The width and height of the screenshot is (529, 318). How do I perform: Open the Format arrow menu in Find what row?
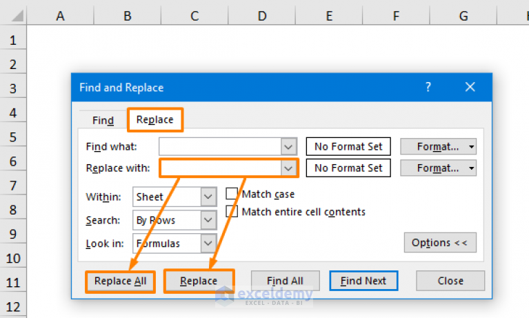click(472, 147)
